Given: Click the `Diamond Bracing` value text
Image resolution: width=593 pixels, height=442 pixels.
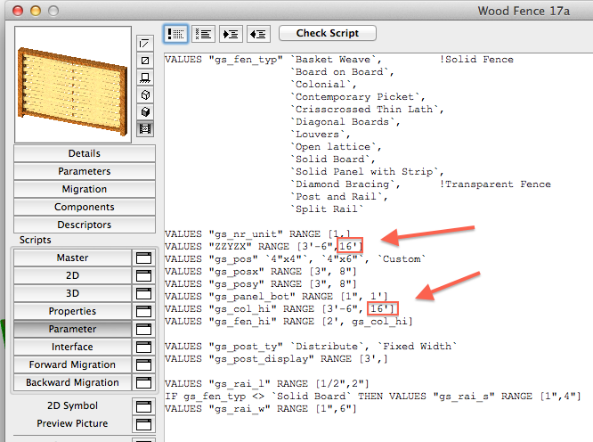Looking at the screenshot, I should pyautogui.click(x=345, y=184).
